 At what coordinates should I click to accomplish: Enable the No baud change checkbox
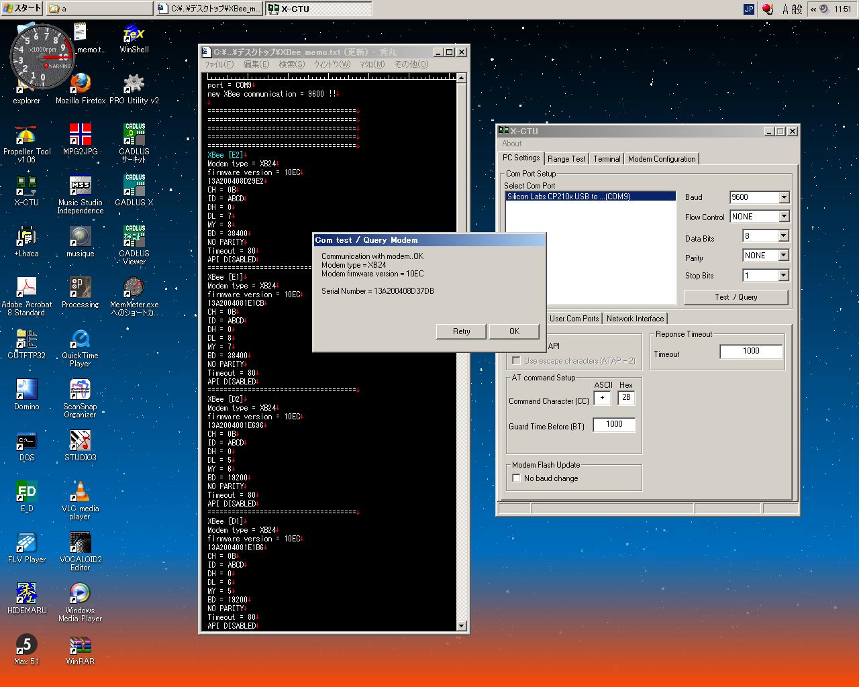516,478
